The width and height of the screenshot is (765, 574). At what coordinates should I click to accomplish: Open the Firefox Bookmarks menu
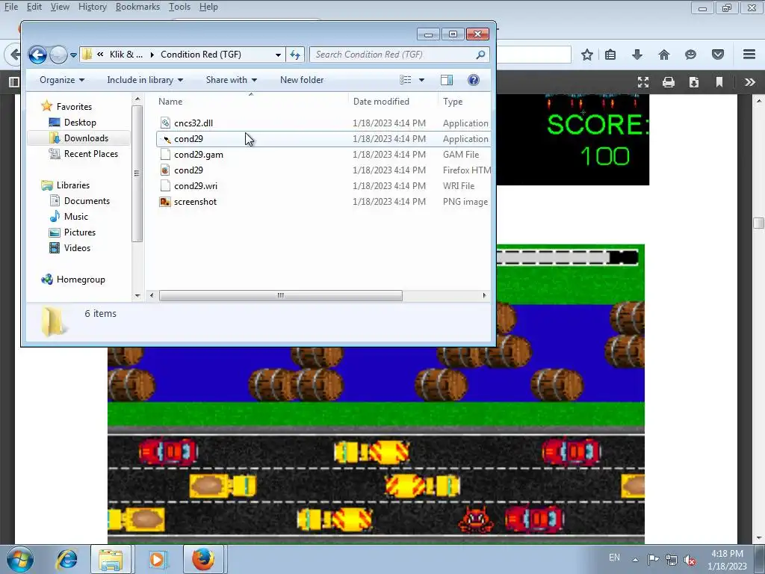(x=137, y=7)
